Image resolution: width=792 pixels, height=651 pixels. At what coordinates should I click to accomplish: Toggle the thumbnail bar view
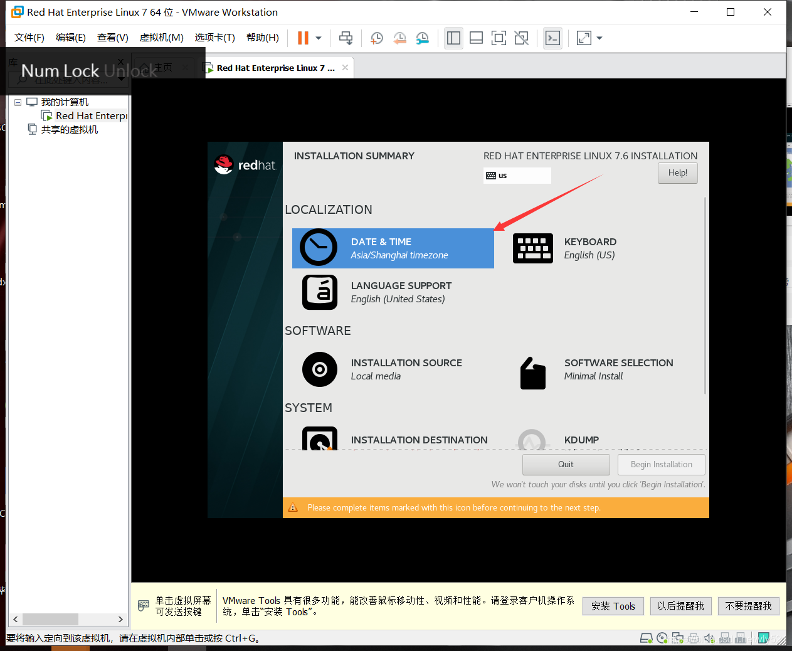[x=476, y=38]
